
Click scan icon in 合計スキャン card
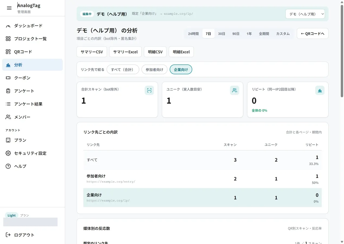(149, 90)
